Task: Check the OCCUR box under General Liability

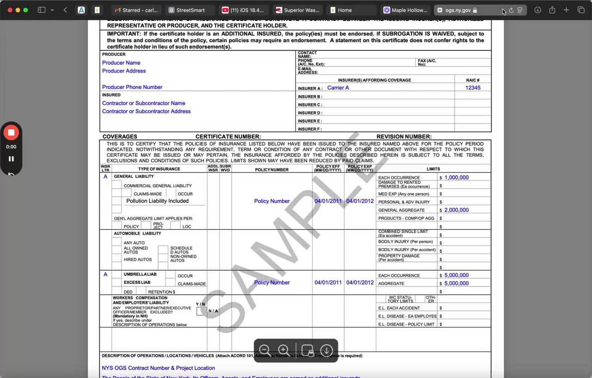Action: pyautogui.click(x=171, y=192)
